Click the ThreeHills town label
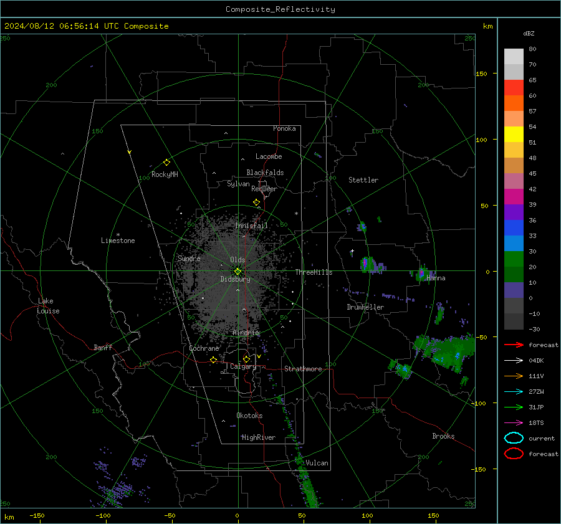This screenshot has width=561, height=524. coord(314,272)
